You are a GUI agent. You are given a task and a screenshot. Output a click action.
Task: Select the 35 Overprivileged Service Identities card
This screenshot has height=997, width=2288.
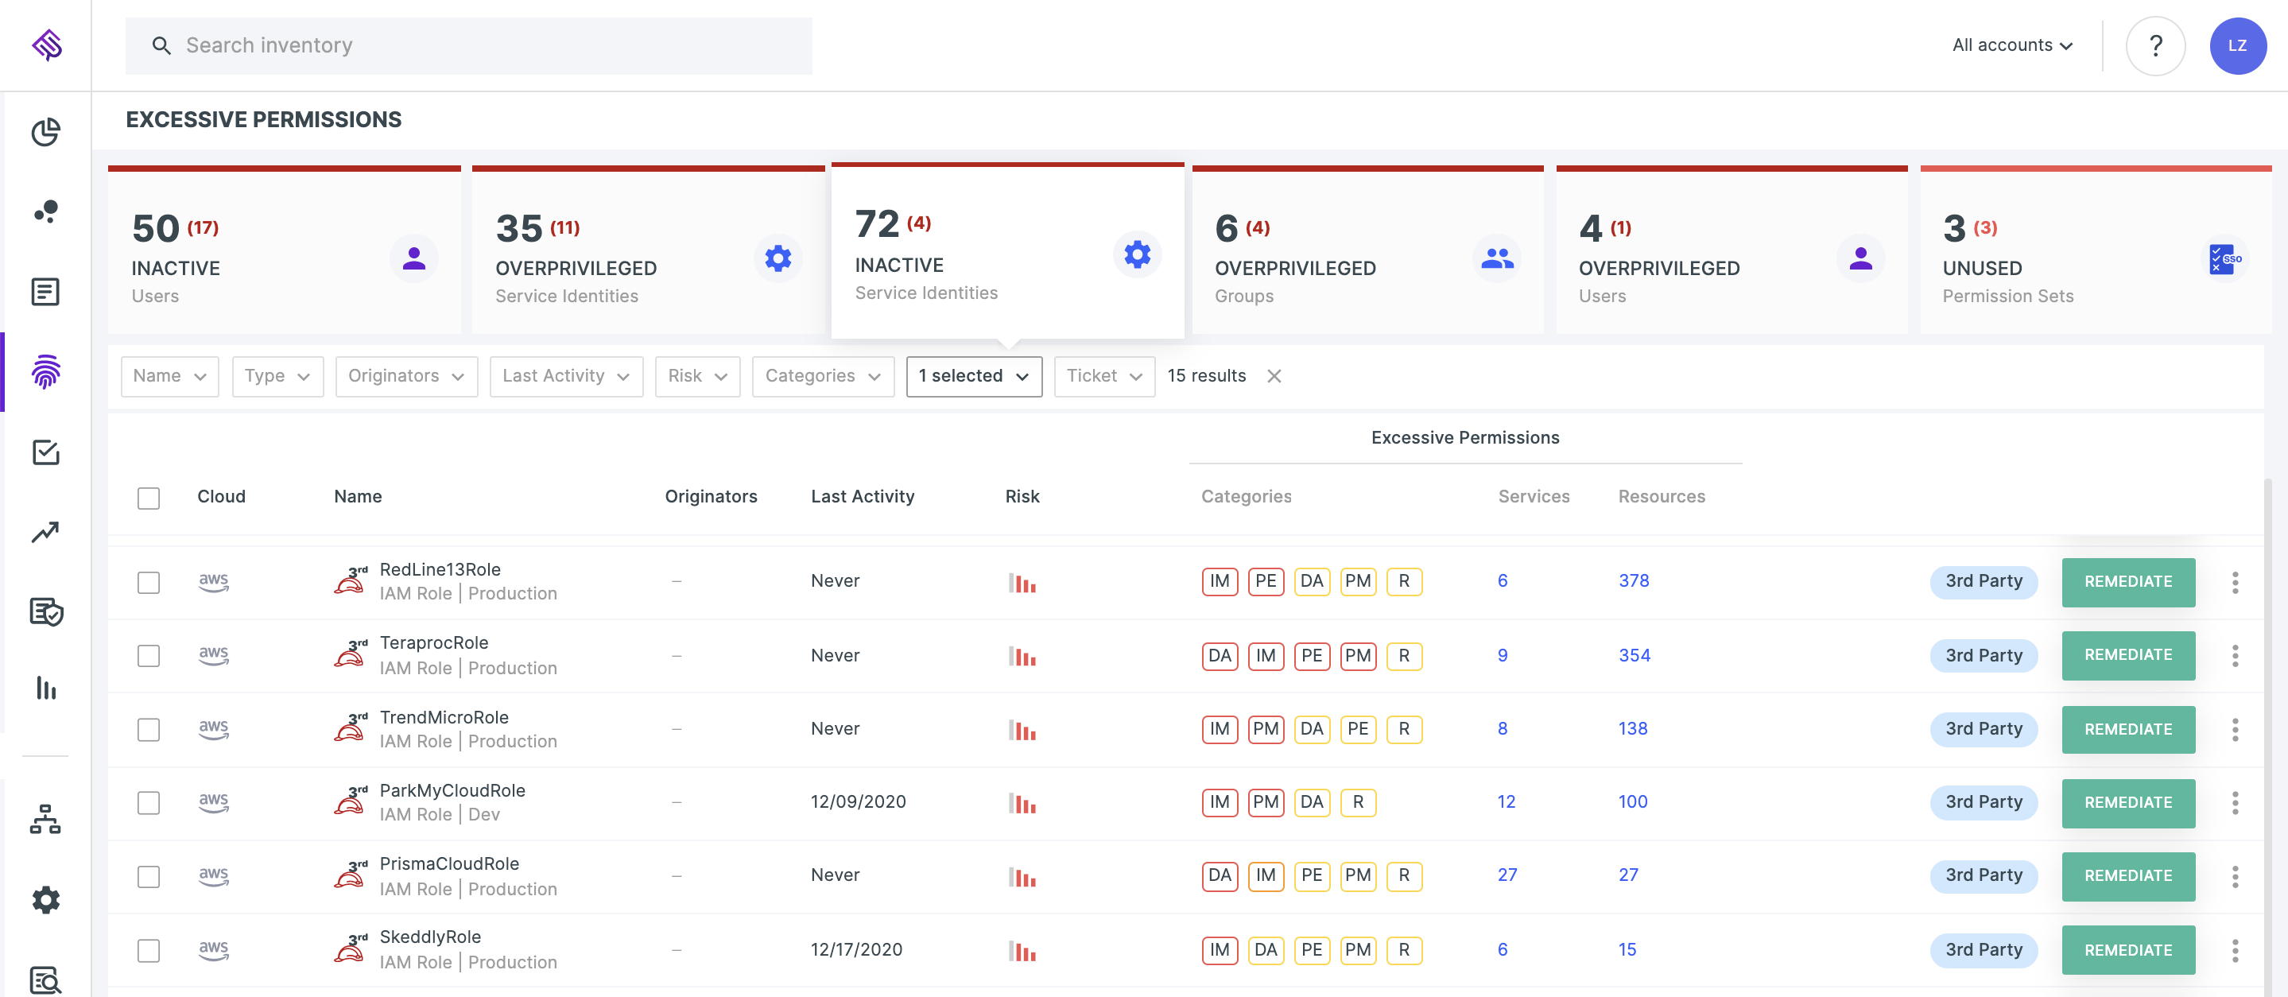coord(649,250)
